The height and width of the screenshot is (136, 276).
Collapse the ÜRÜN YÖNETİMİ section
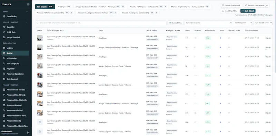point(27,43)
